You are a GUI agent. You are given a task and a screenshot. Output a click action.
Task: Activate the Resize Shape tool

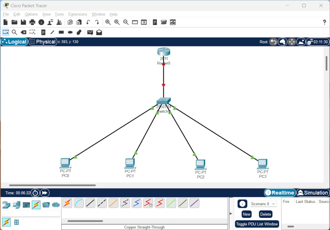click(32, 32)
